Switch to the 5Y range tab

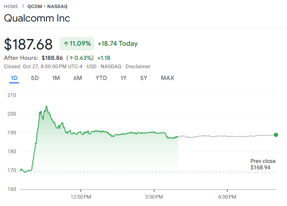144,78
